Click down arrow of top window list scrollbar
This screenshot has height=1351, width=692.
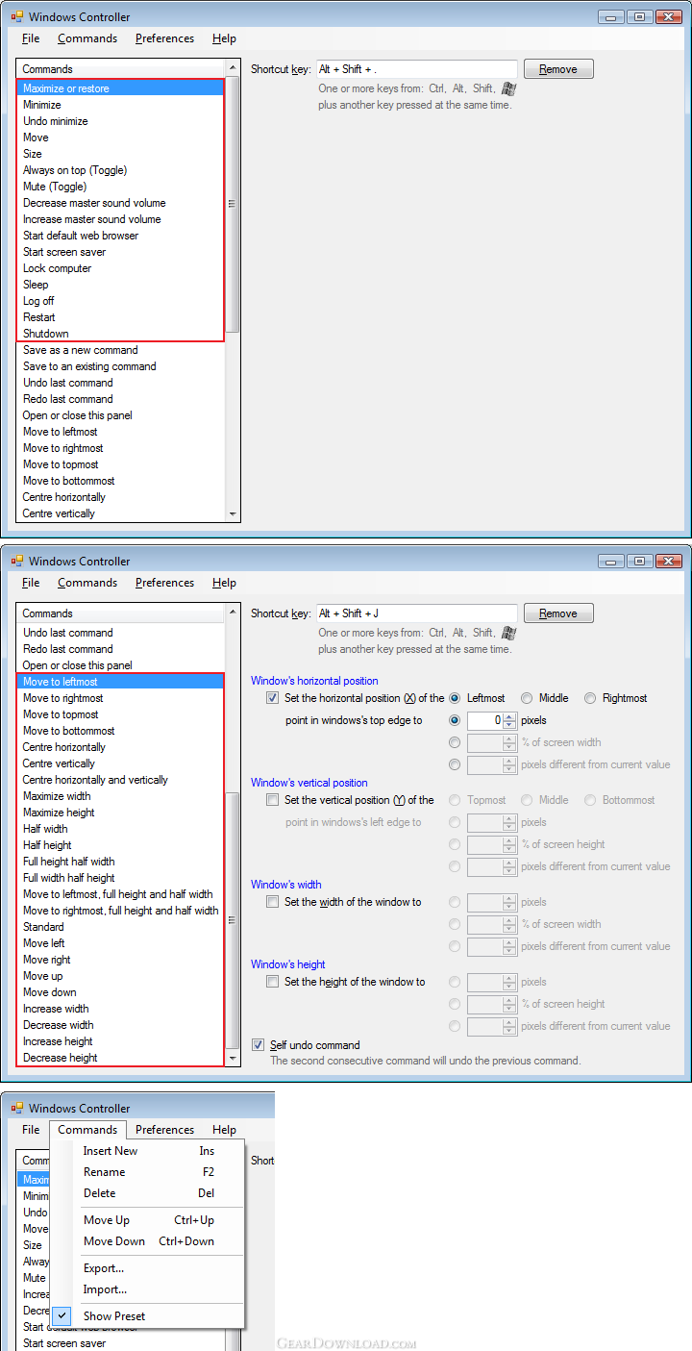click(233, 514)
